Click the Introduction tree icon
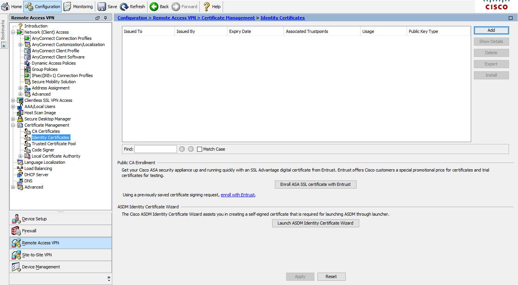 point(20,26)
